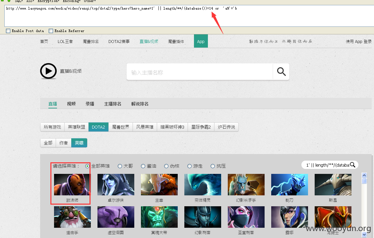
Task: Focus the 输入主播名称 search field
Action: [200, 72]
